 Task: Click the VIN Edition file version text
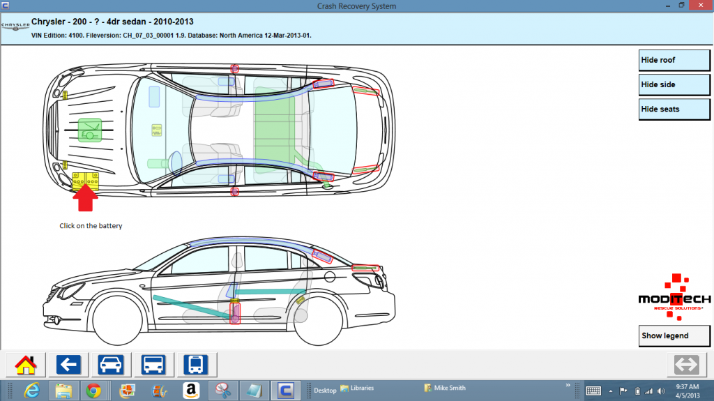point(172,35)
